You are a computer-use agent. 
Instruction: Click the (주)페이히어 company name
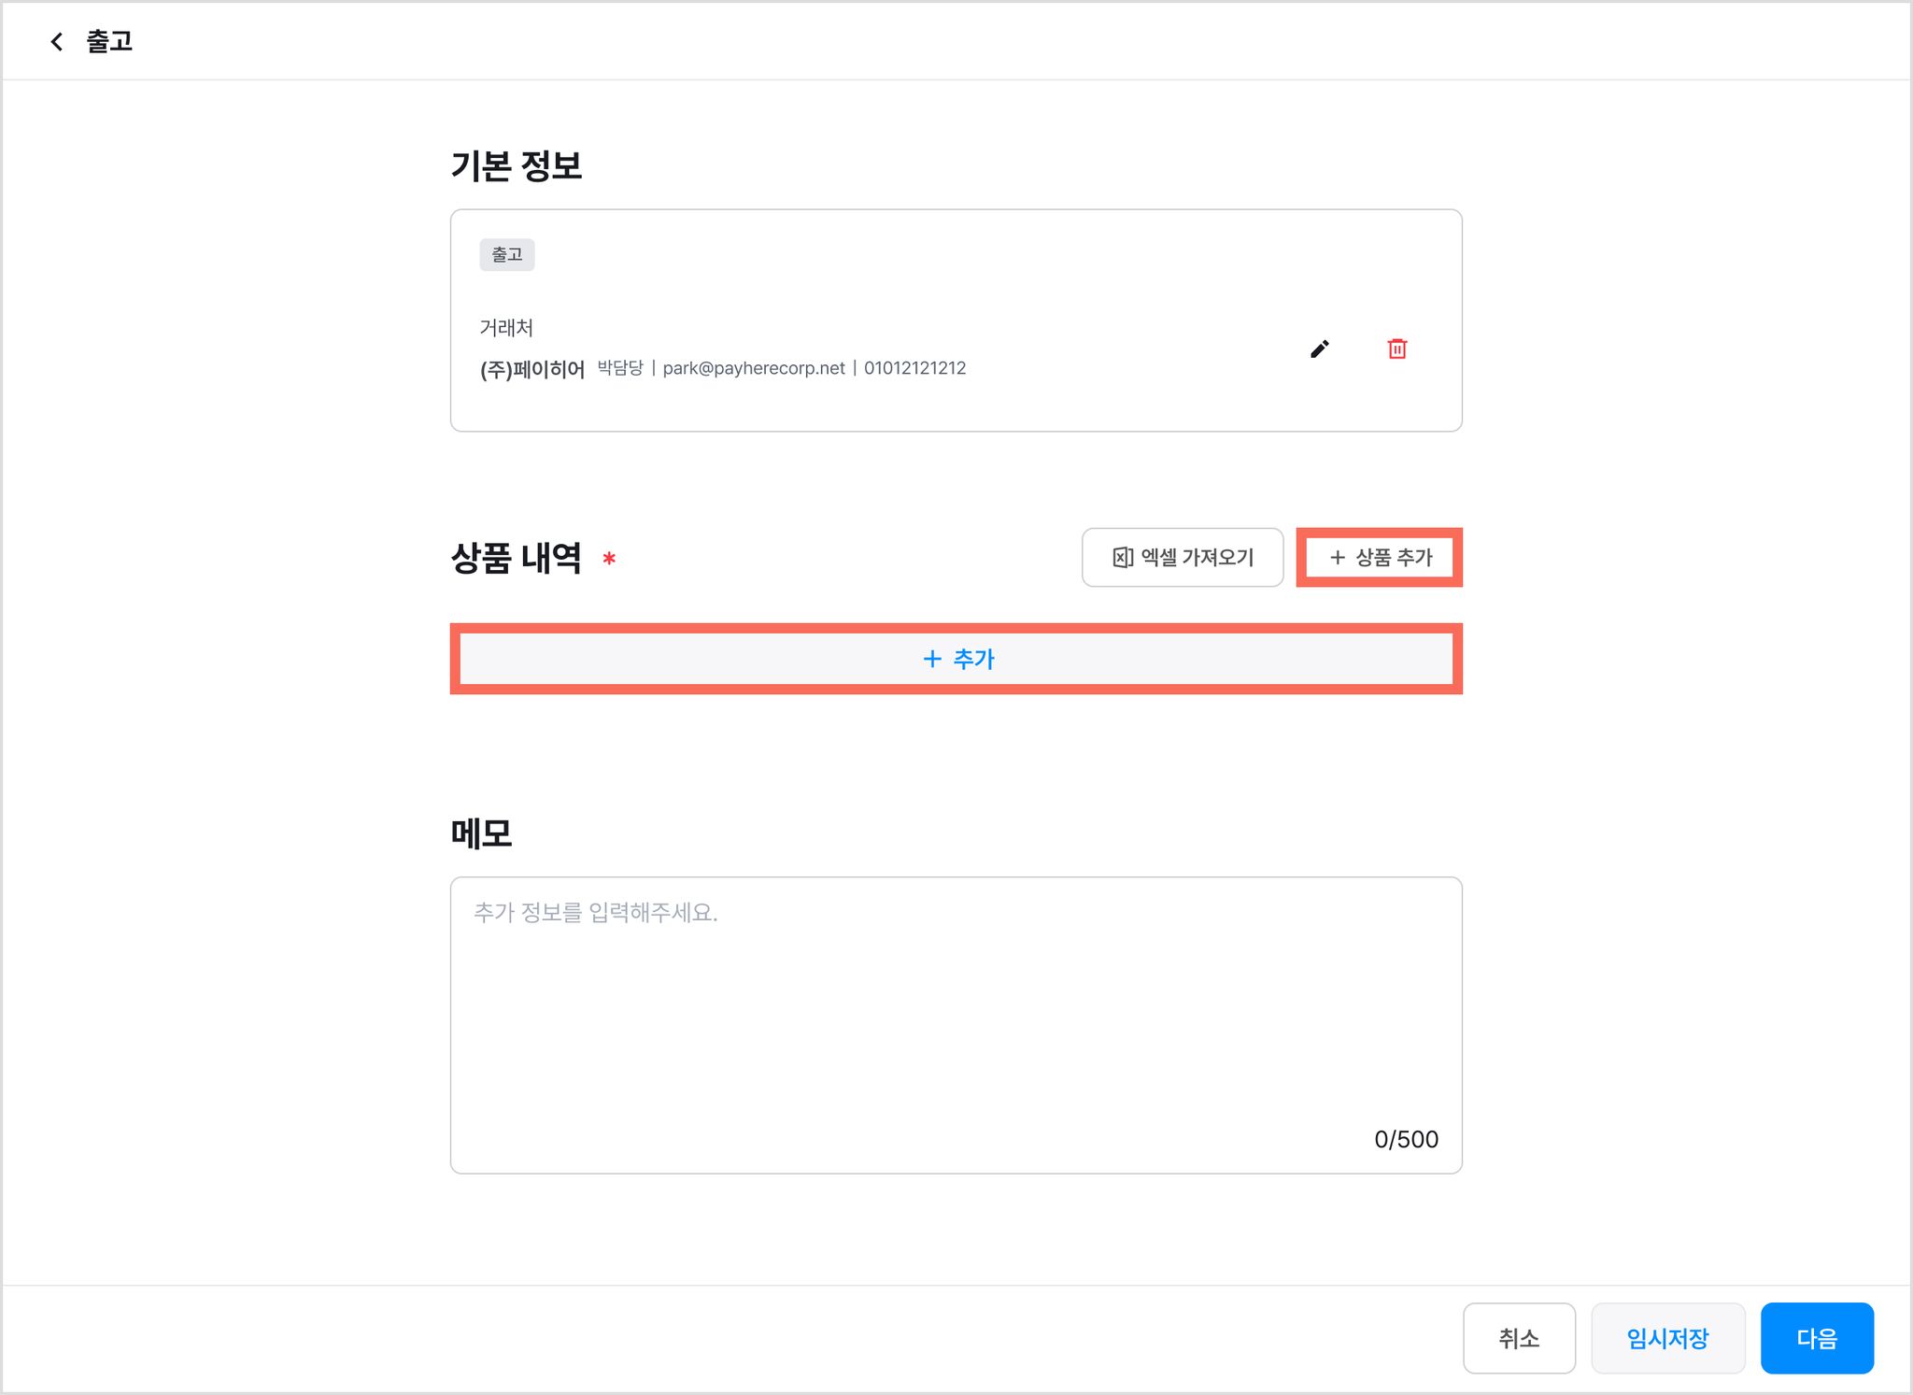click(x=532, y=369)
